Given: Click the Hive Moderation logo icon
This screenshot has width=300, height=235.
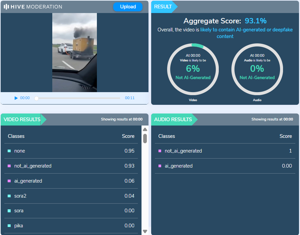Looking at the screenshot, I should [6, 7].
